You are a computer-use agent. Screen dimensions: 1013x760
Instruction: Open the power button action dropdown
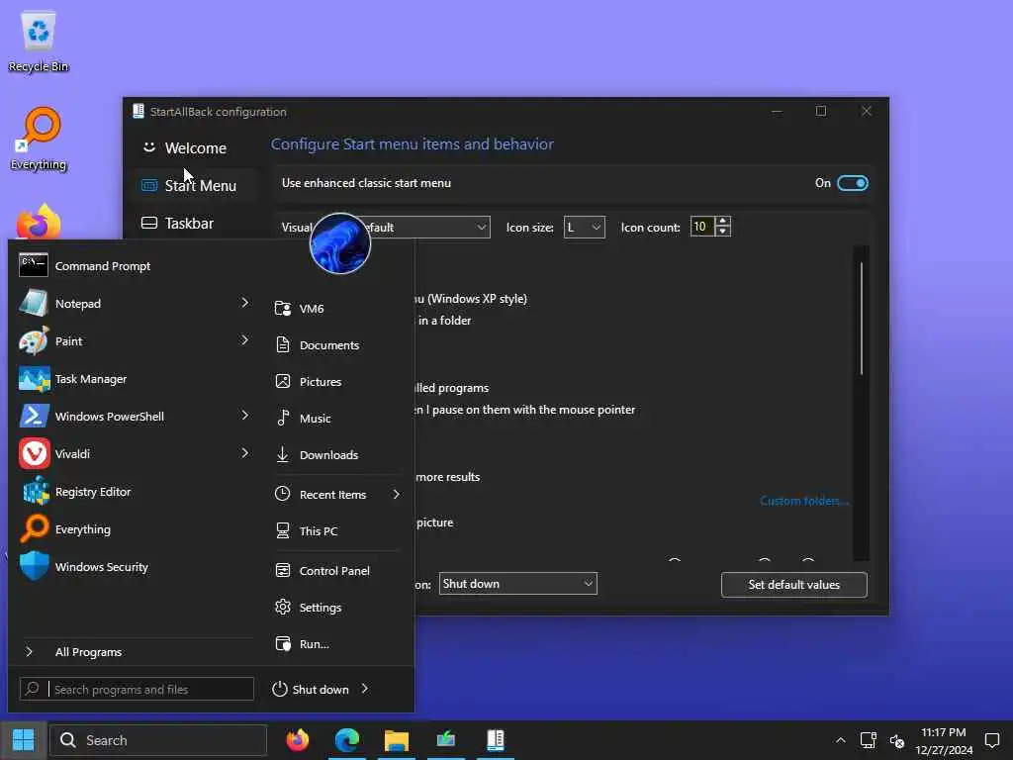(517, 584)
